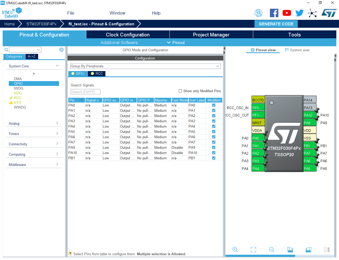
Task: Click the search magnifier icon in categories
Action: [6, 50]
